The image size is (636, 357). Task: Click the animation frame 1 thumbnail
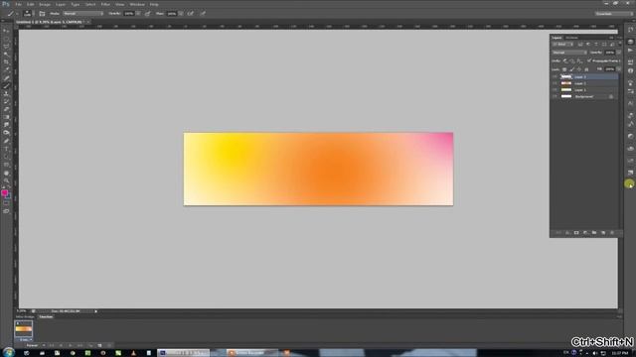[24, 328]
